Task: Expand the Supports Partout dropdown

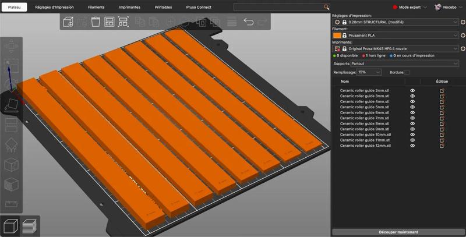Action: pos(404,63)
